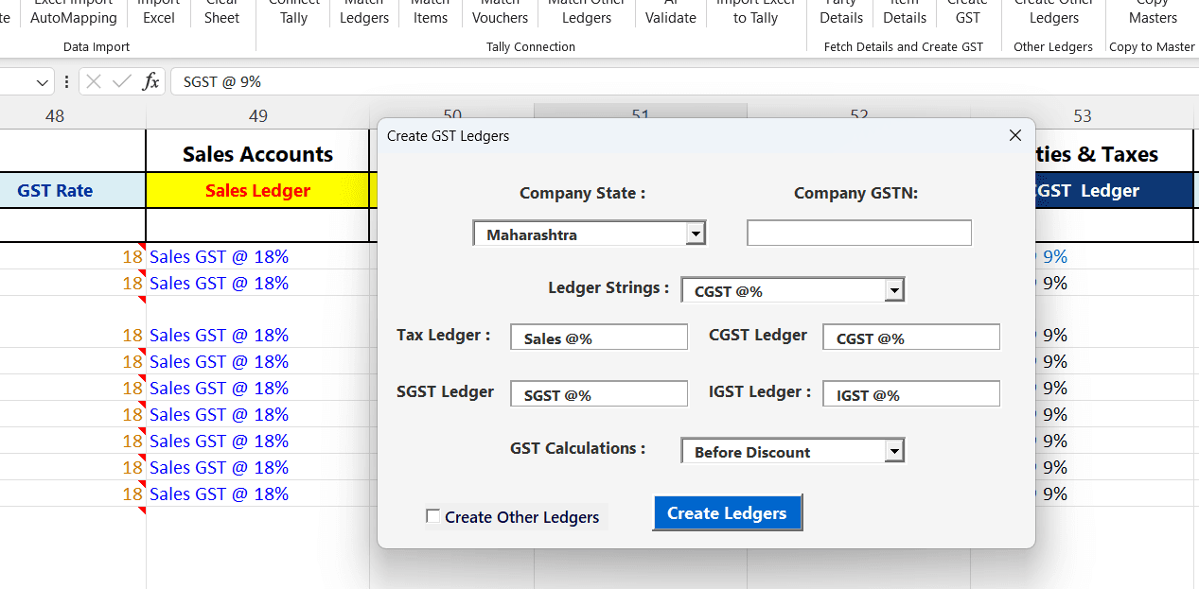Select column 50 header
The image size is (1199, 589).
tap(452, 115)
